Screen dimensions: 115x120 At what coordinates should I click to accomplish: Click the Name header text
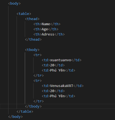(x=46, y=24)
